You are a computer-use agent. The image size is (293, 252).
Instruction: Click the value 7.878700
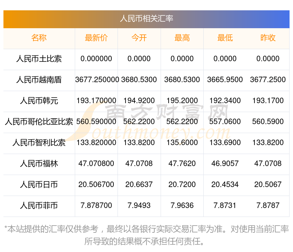pyautogui.click(x=96, y=205)
